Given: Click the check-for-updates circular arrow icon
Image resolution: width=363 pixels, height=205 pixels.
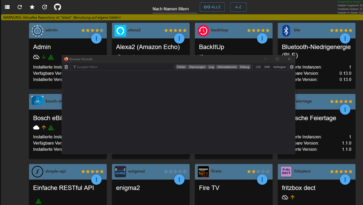Looking at the screenshot, I should click(45, 7).
